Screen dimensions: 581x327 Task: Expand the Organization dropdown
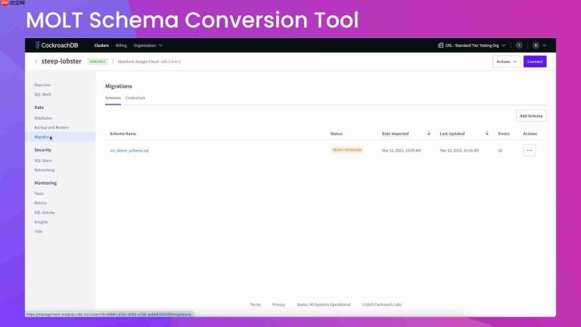[x=148, y=45]
